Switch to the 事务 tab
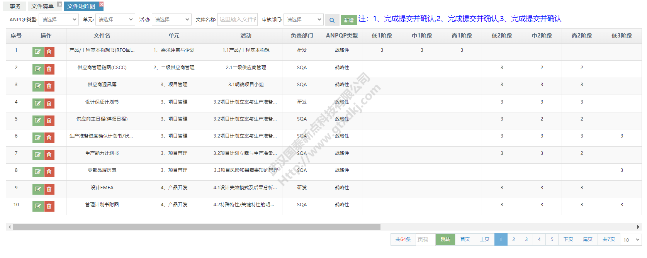 [x=15, y=6]
